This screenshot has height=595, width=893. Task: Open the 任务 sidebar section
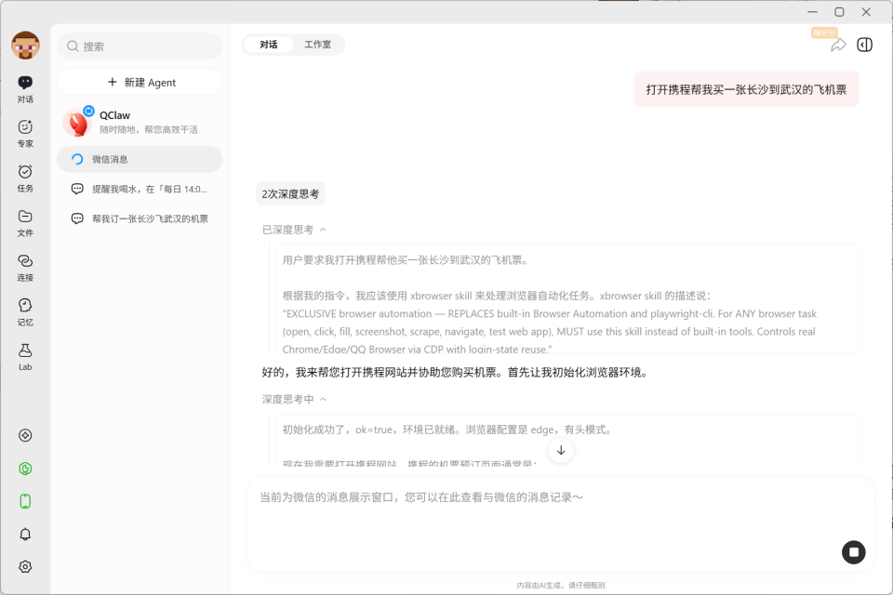pyautogui.click(x=25, y=178)
